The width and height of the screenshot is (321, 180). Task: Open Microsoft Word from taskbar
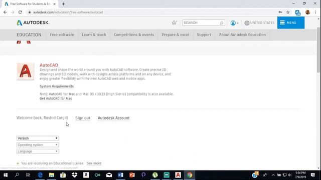coord(120,175)
